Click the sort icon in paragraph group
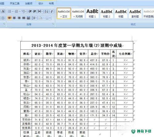 pyautogui.click(x=47, y=11)
